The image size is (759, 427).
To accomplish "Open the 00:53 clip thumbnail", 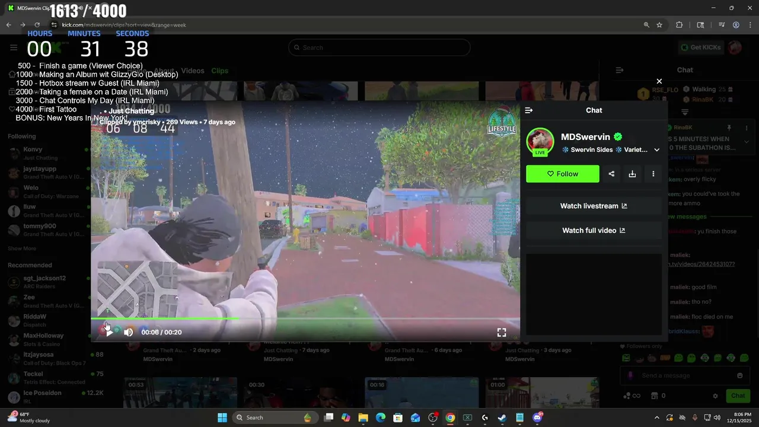I will pyautogui.click(x=180, y=392).
